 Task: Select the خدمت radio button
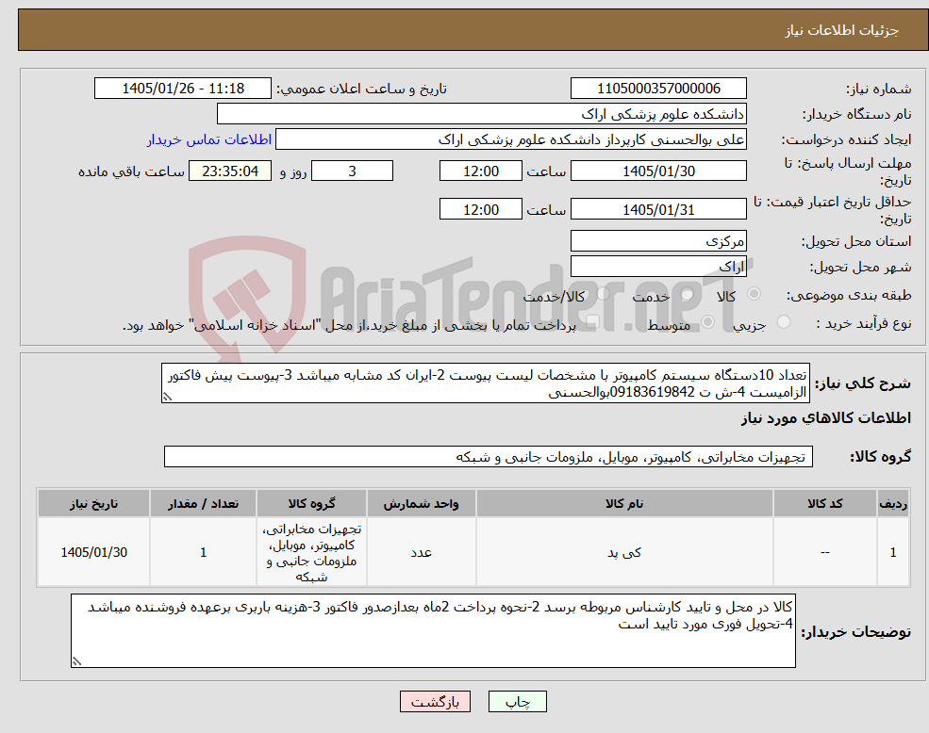point(687,294)
